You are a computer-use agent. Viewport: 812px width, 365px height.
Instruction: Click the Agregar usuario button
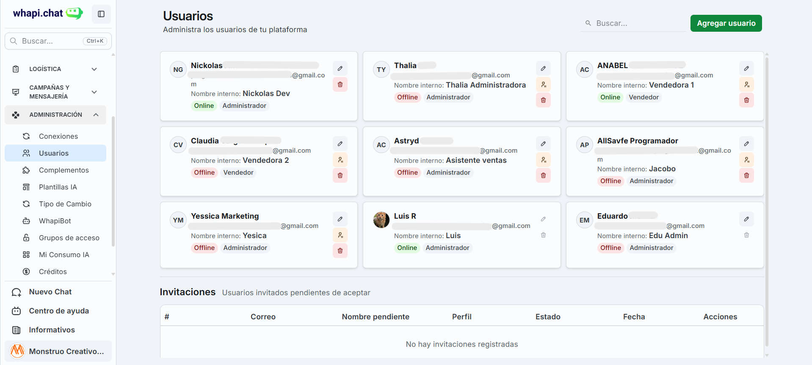[726, 23]
